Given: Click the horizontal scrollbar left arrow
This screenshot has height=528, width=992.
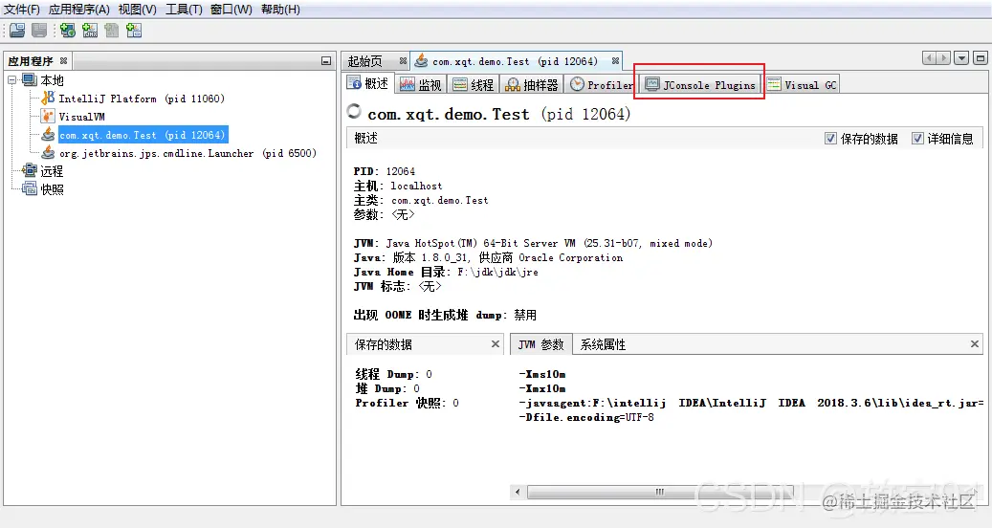Looking at the screenshot, I should point(518,492).
